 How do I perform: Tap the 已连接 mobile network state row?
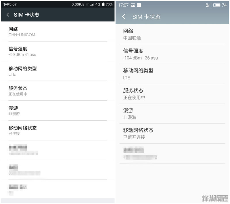58,130
